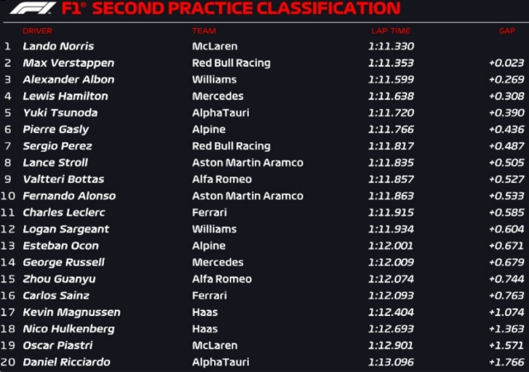Select Charles Leclerc driver name
This screenshot has height=372, width=529.
[64, 212]
